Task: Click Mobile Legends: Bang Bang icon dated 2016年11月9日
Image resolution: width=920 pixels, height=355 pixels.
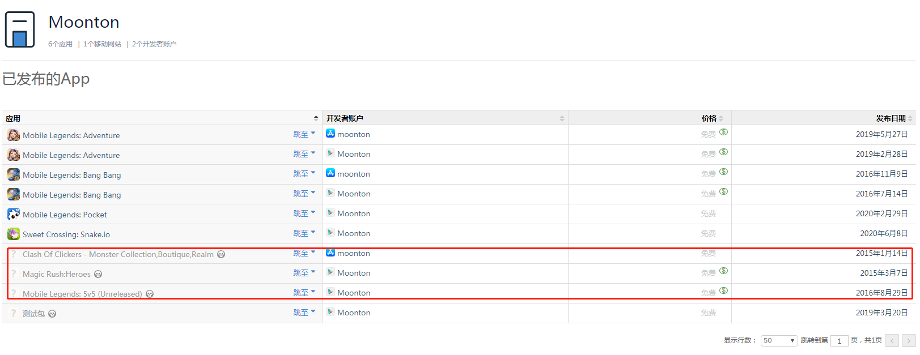Action: (14, 175)
